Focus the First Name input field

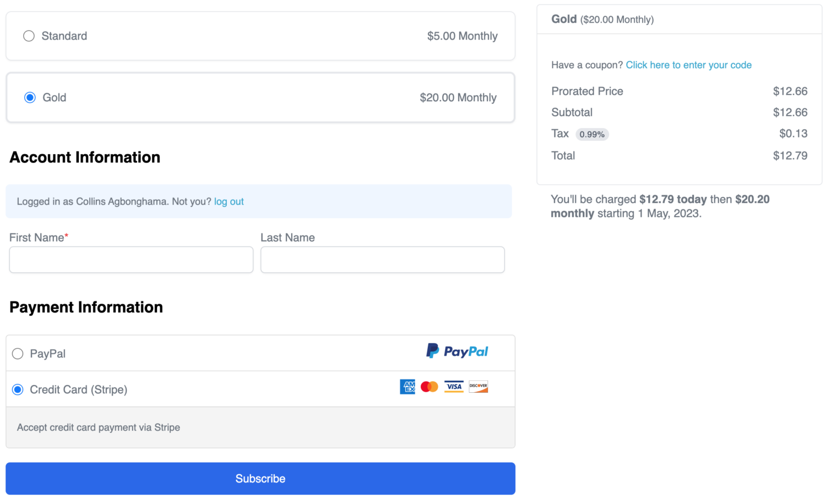[131, 260]
